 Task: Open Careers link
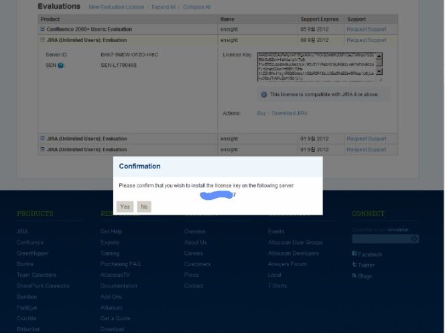click(x=193, y=253)
